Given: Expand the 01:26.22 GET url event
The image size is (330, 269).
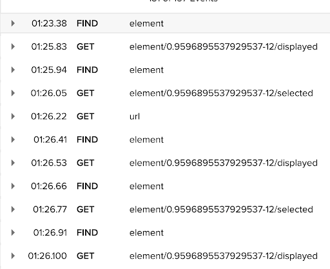Looking at the screenshot, I should 13,116.
